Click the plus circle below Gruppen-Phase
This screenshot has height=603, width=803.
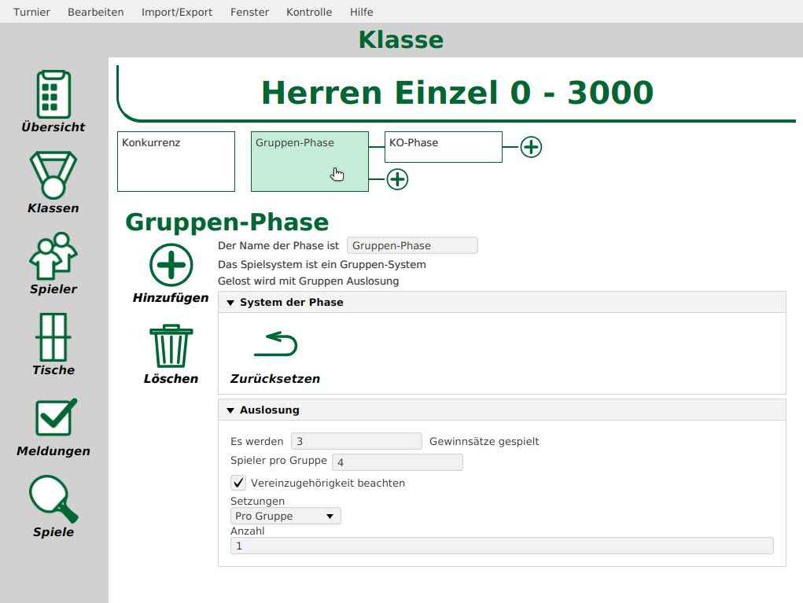click(397, 179)
